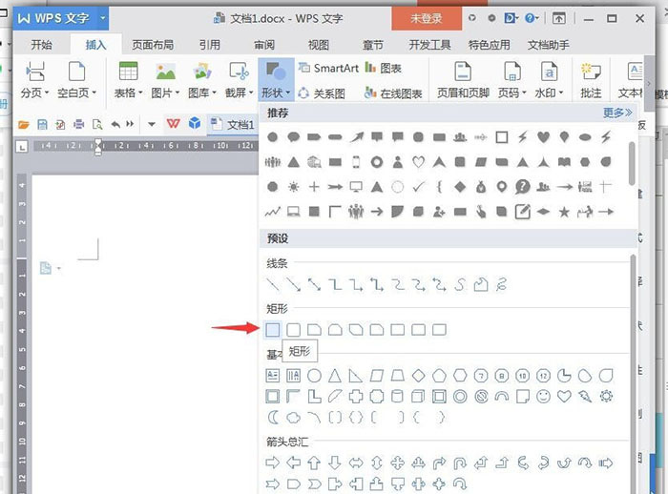Screen dimensions: 668x494
Task: Switch to the 开始 tab
Action: 41,45
